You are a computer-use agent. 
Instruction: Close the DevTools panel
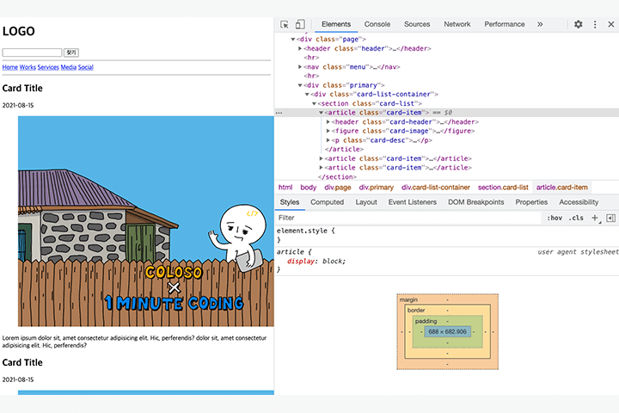click(x=611, y=24)
